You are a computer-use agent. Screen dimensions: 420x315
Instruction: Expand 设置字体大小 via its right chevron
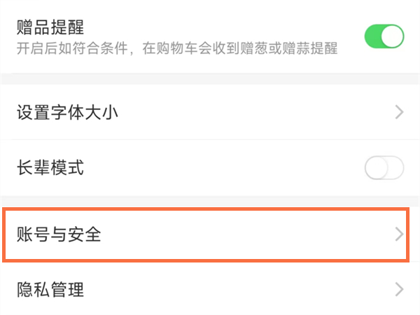pos(400,112)
